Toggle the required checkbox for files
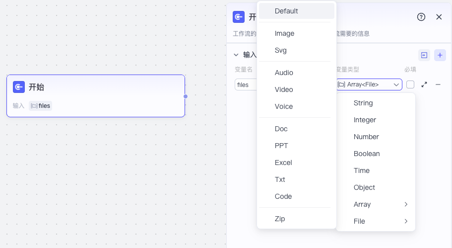The image size is (452, 248). [x=410, y=84]
